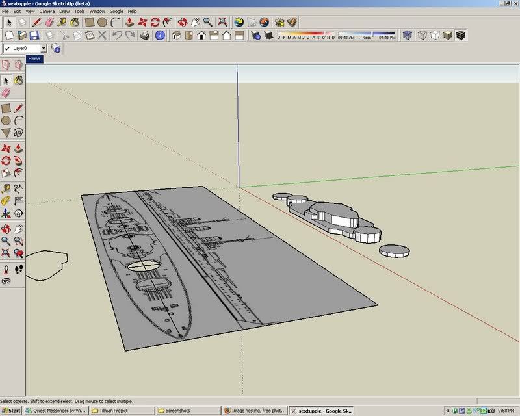The image size is (520, 416).
Task: Choose the Arc tool in top toolbar
Action: (x=115, y=23)
